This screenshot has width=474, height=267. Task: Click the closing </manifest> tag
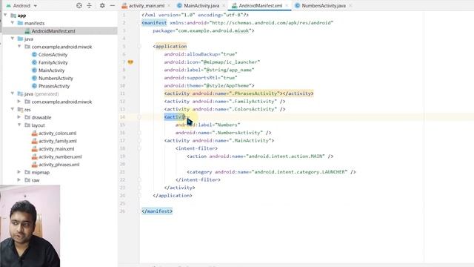click(157, 211)
